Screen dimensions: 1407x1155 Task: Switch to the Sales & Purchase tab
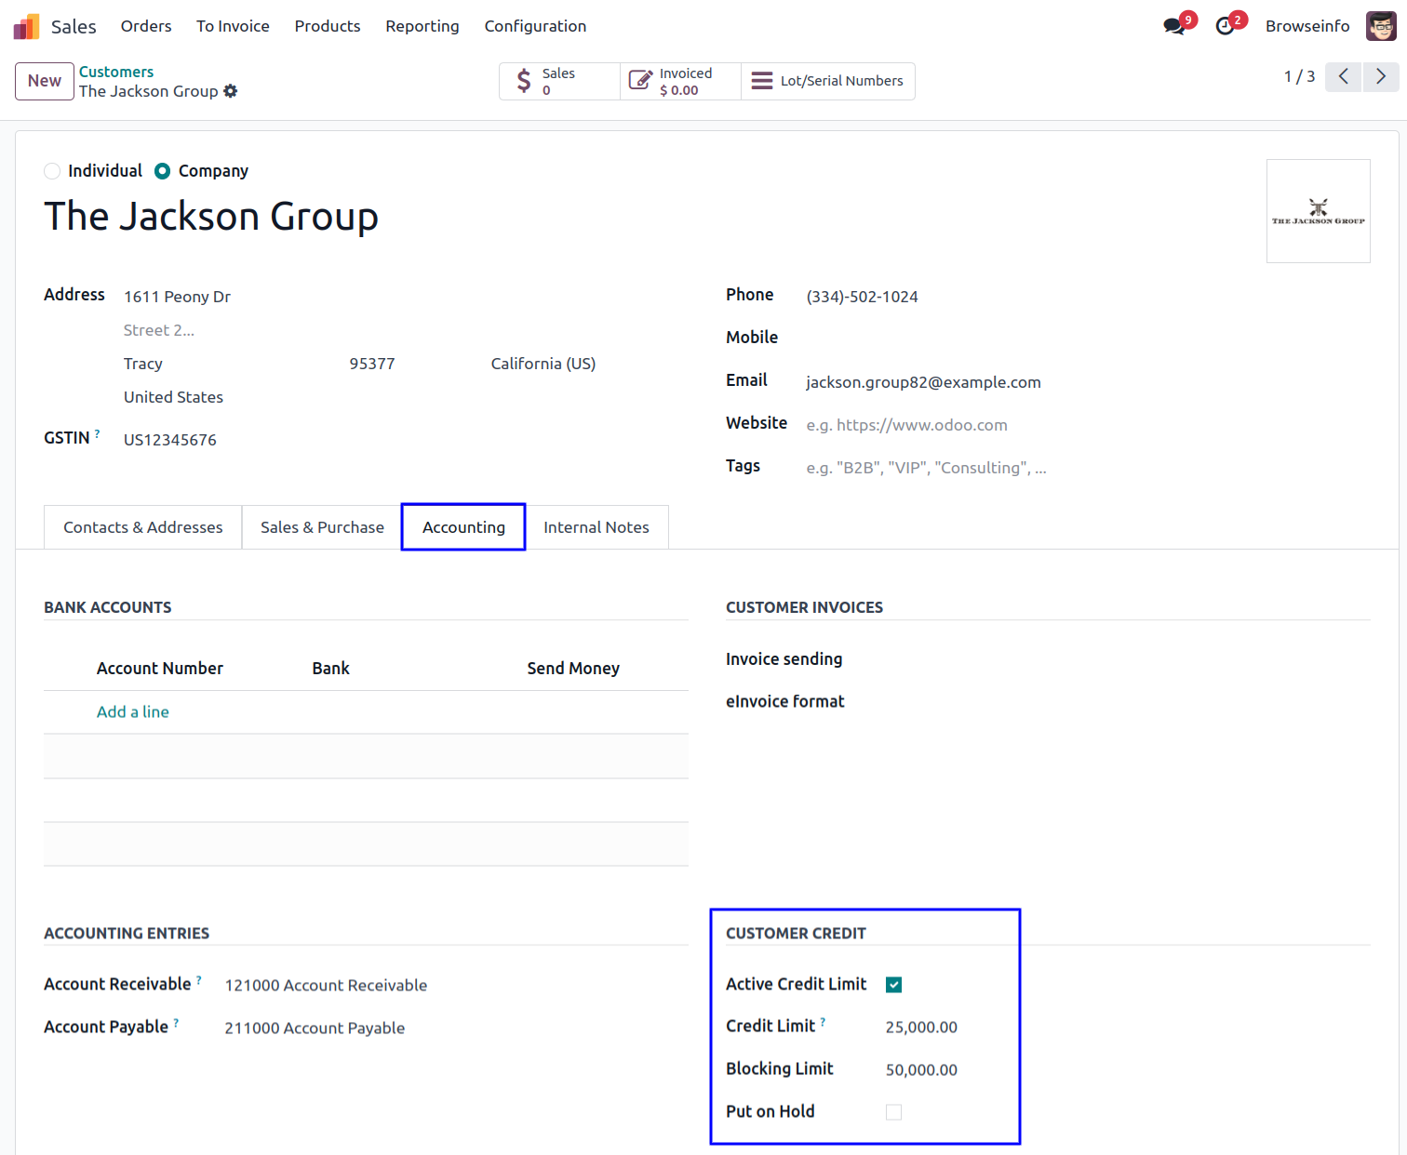point(322,527)
